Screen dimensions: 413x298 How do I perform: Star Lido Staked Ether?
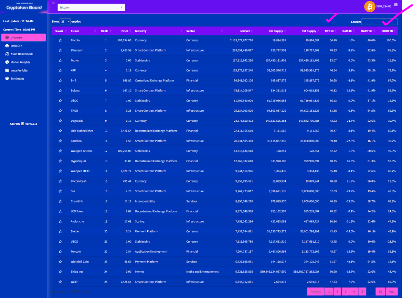60,131
